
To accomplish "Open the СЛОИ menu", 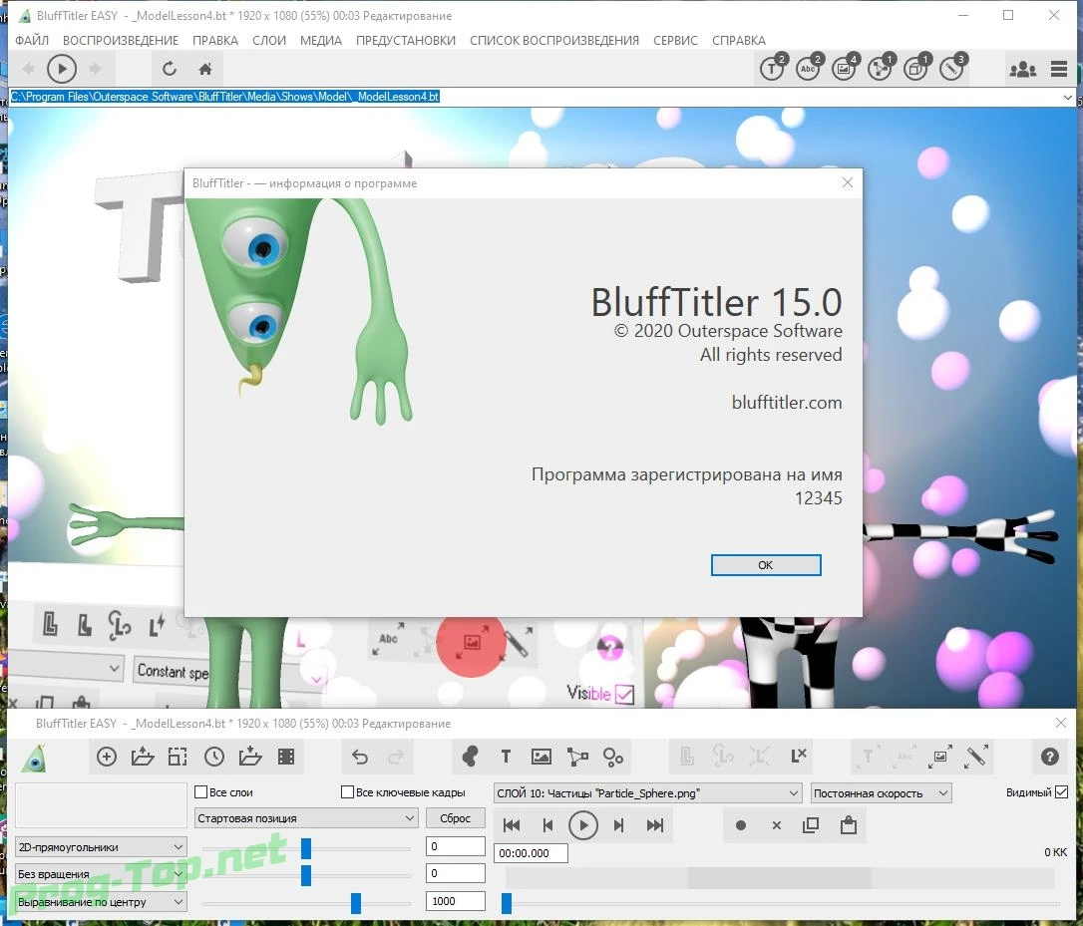I will click(268, 41).
